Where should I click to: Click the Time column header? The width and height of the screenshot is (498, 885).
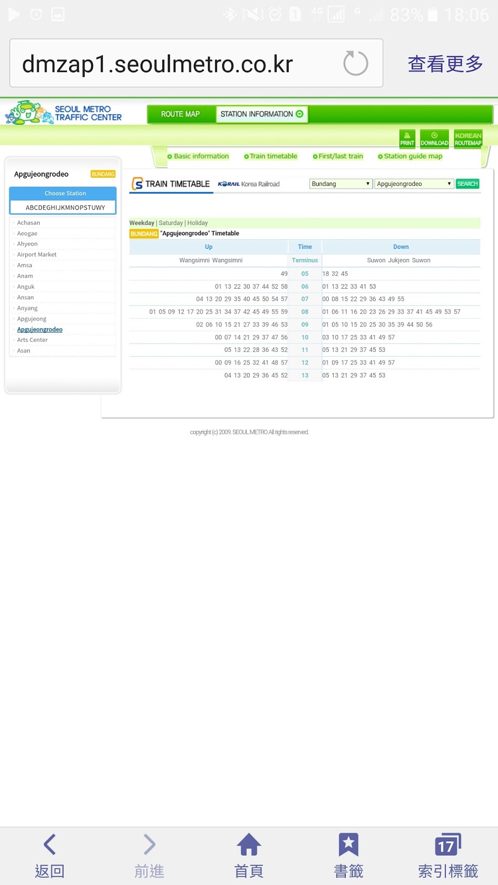tap(305, 247)
